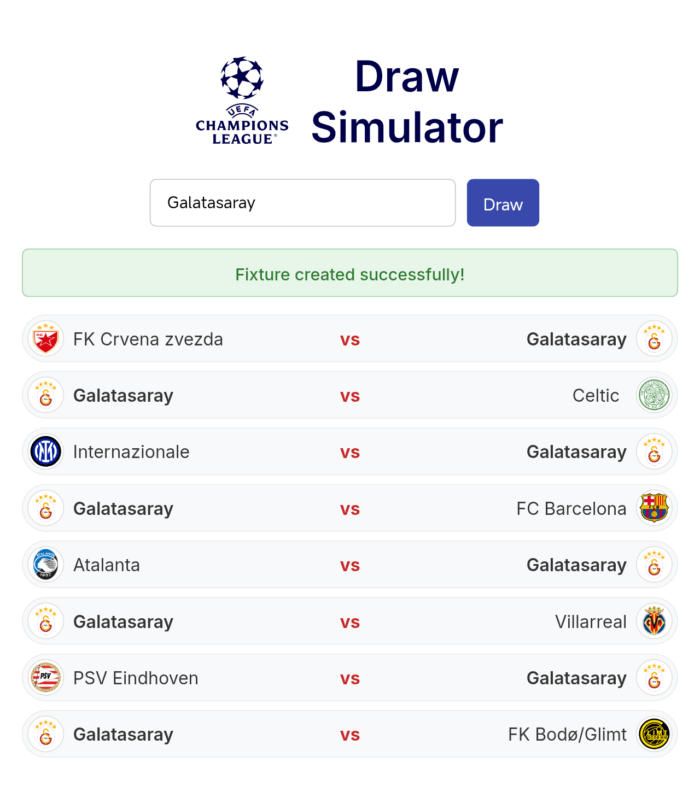
Task: Click the FK Bodø/Glimt team name
Action: (567, 734)
